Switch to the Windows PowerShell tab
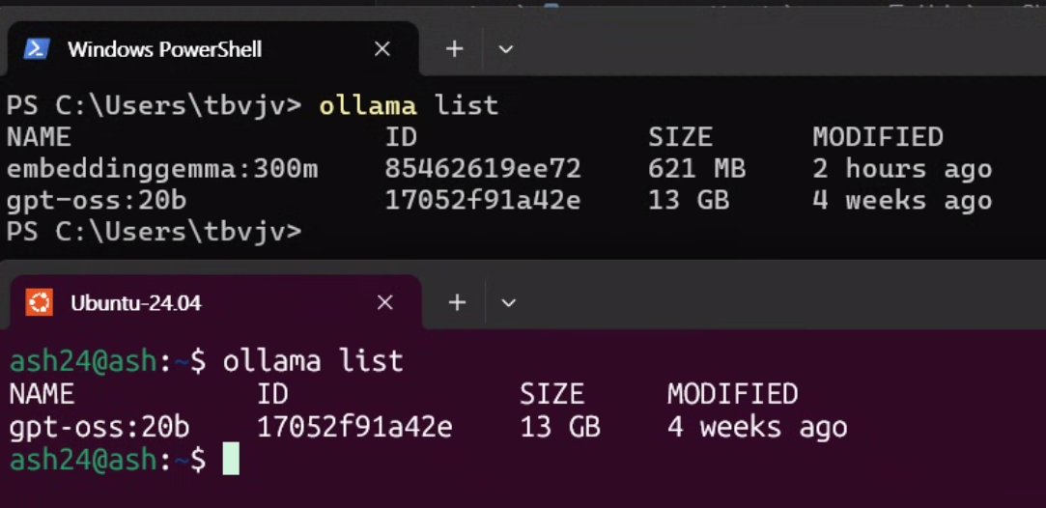The width and height of the screenshot is (1046, 508). coord(164,49)
